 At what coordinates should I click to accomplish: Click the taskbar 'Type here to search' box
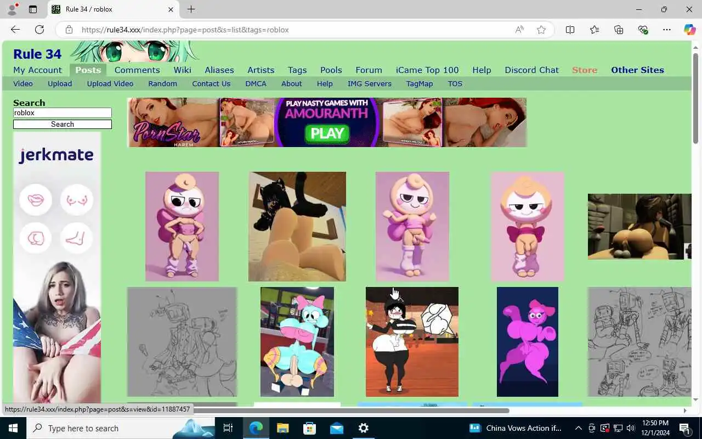(121, 428)
